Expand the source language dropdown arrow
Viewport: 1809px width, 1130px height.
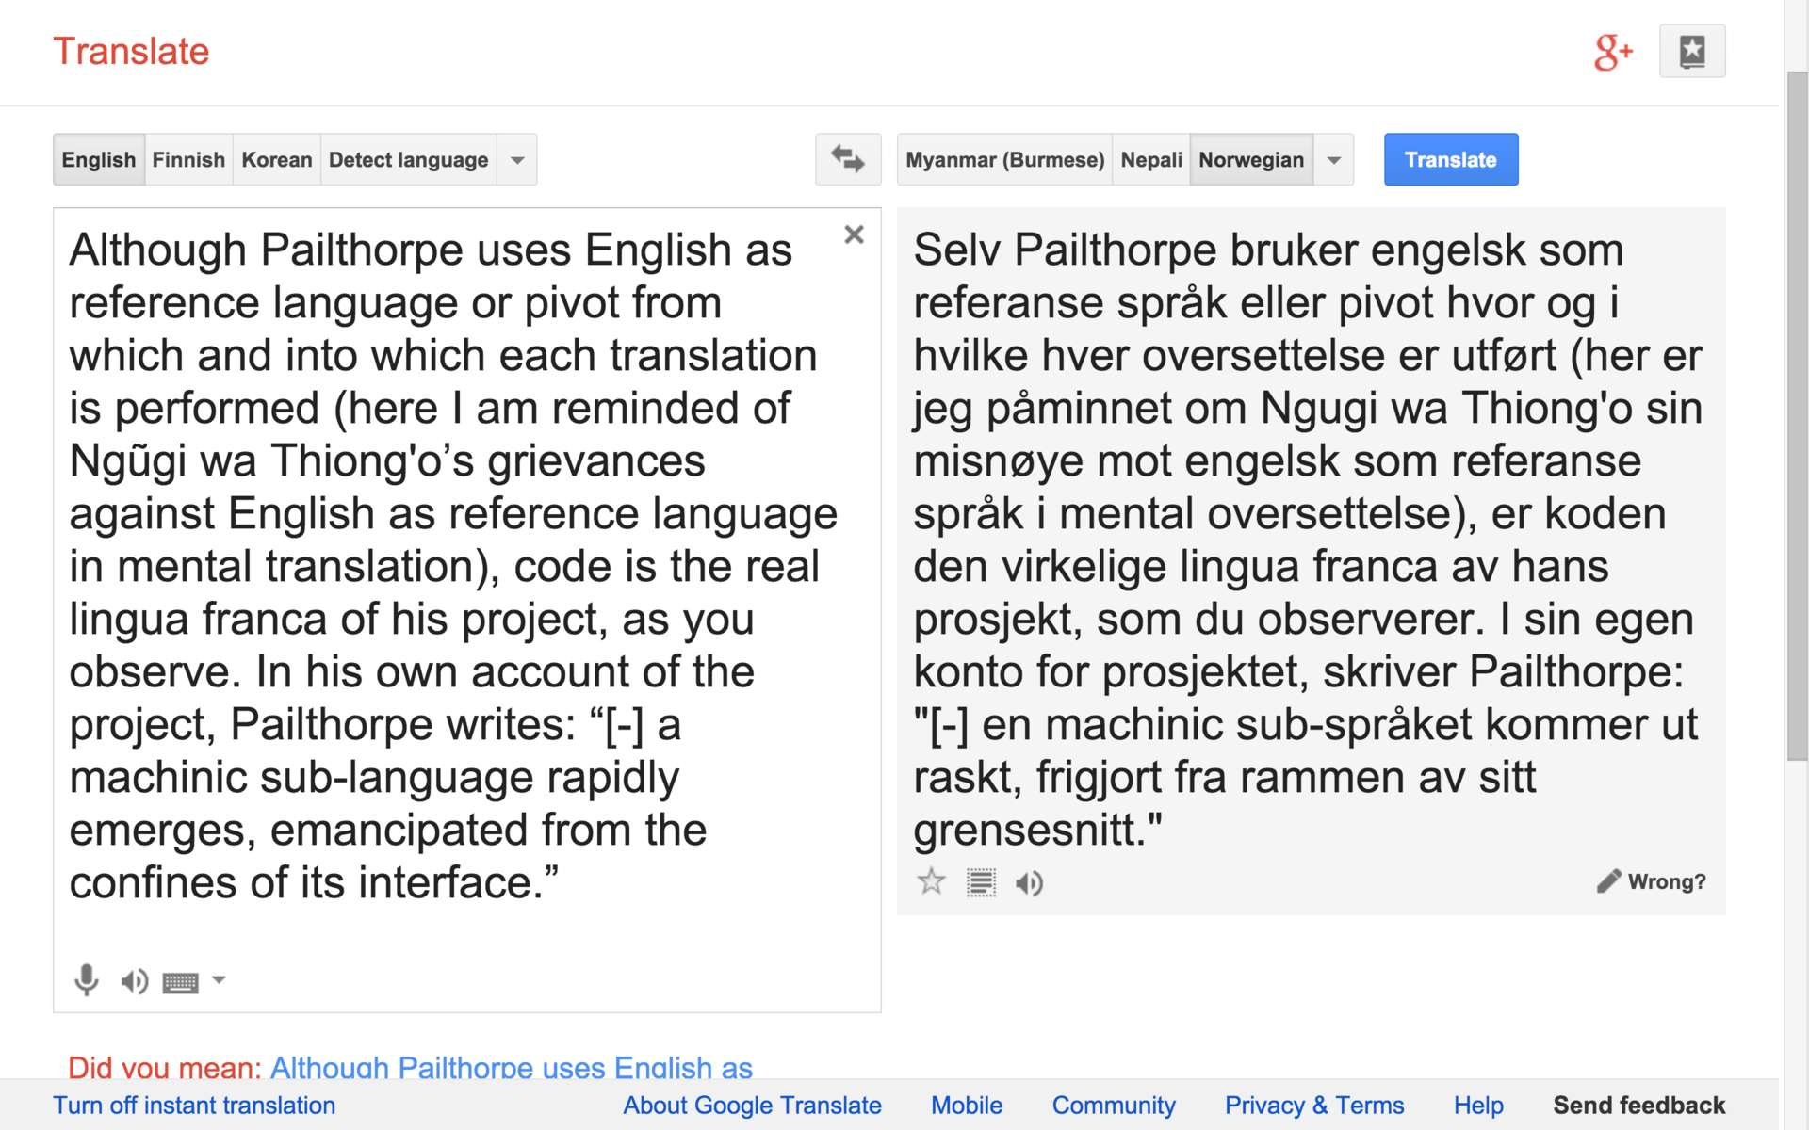pos(517,160)
